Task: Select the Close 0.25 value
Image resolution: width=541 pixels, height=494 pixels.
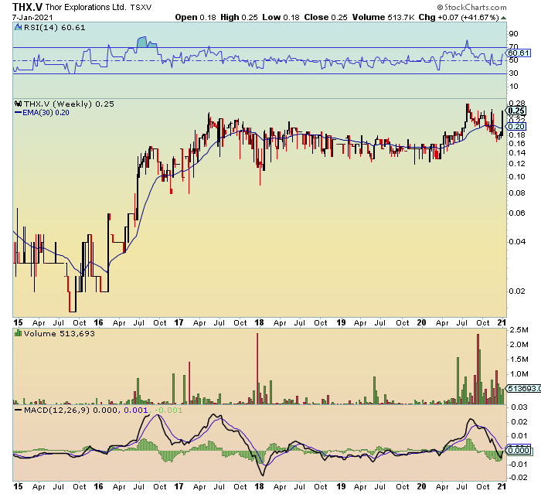Action: pyautogui.click(x=325, y=17)
